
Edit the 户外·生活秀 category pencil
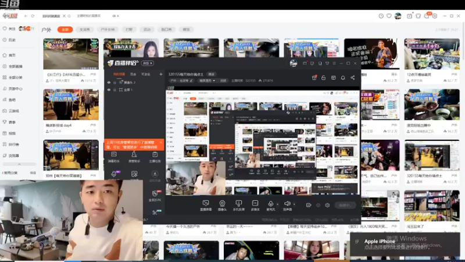pos(191,81)
